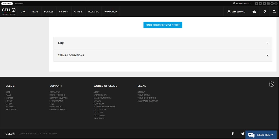Open Acceptable Use Policy footer link
Image resolution: width=279 pixels, height=139 pixels.
point(148,101)
